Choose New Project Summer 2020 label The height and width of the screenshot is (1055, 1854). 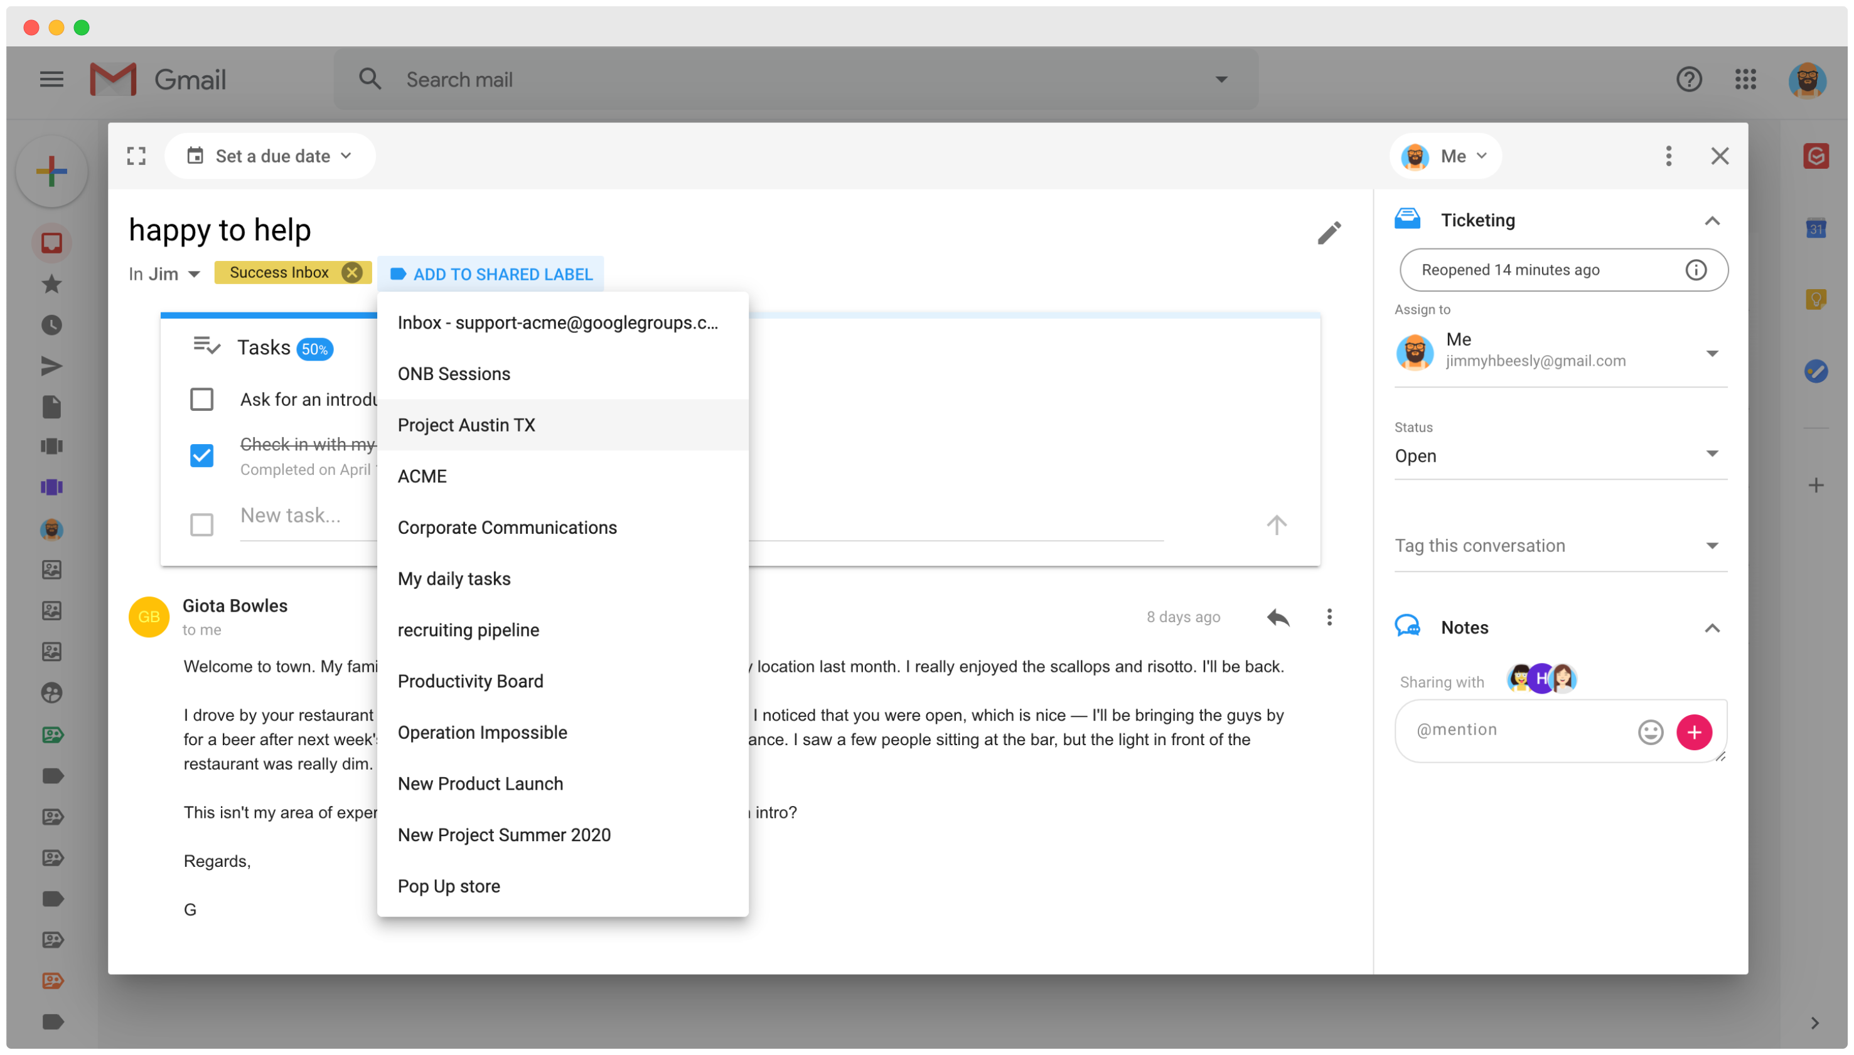click(x=562, y=835)
